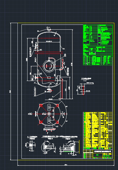Select the lower slot-shaped opening in plan view
The width and height of the screenshot is (118, 170).
click(49, 120)
